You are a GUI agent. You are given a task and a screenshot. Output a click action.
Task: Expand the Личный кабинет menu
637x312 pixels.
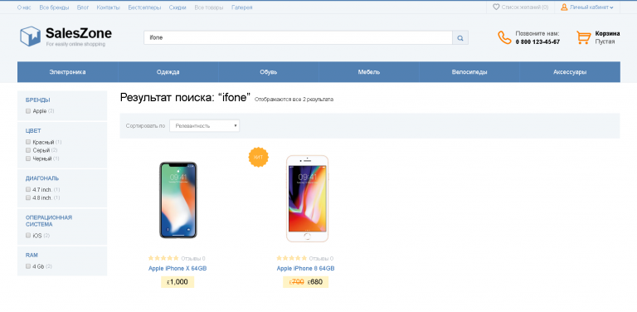[587, 7]
